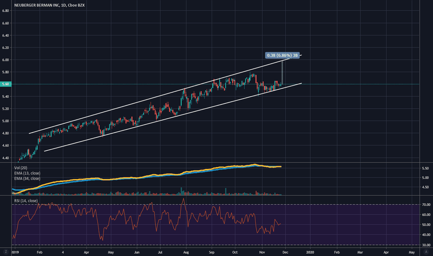The image size is (433, 256).
Task: Click the RSI 30.00 scale label
Action: pos(426,245)
